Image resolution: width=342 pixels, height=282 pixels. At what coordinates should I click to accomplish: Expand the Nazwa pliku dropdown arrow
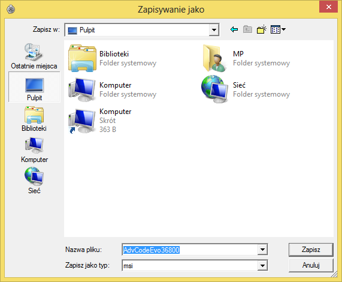coord(262,250)
